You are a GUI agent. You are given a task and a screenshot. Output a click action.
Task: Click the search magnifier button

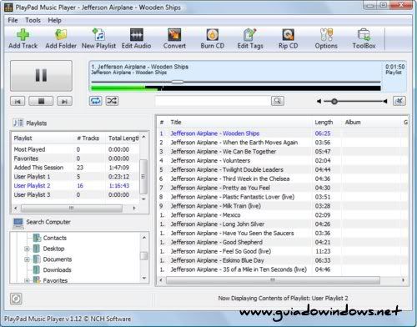coord(278,101)
